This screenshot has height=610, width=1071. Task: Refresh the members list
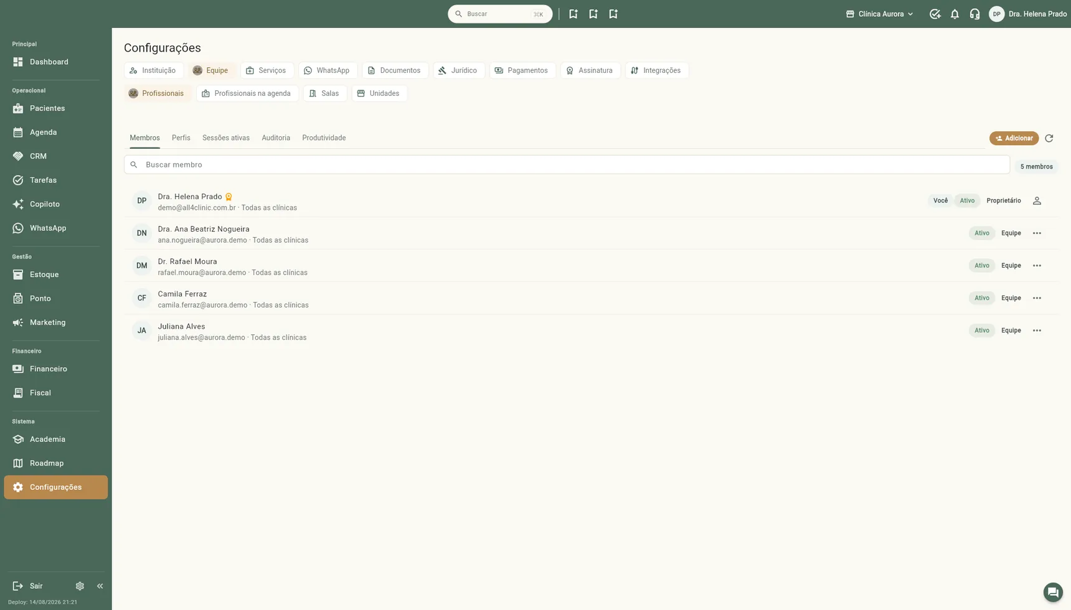(1049, 138)
